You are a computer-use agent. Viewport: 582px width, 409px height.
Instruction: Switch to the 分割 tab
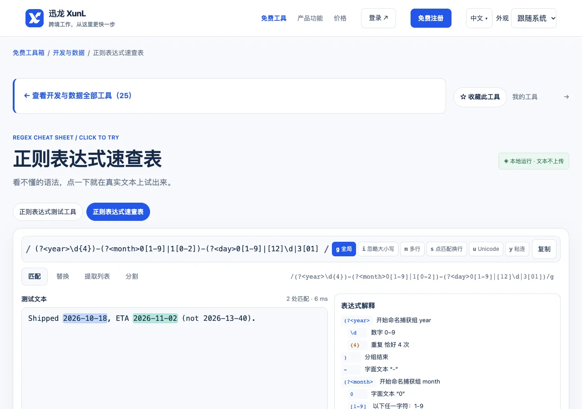pos(132,276)
